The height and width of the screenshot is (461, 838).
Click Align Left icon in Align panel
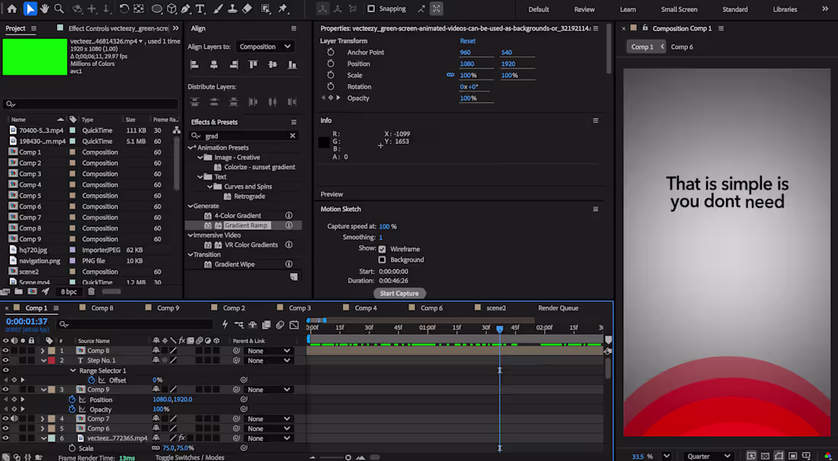point(194,65)
